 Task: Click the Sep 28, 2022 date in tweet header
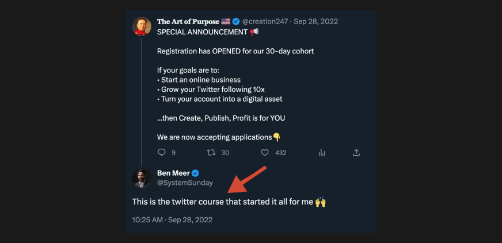point(315,22)
